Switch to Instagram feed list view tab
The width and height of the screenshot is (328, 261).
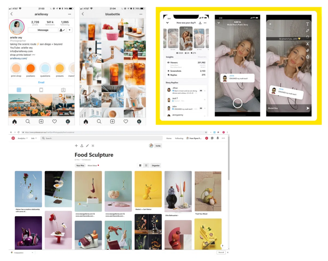point(41,90)
